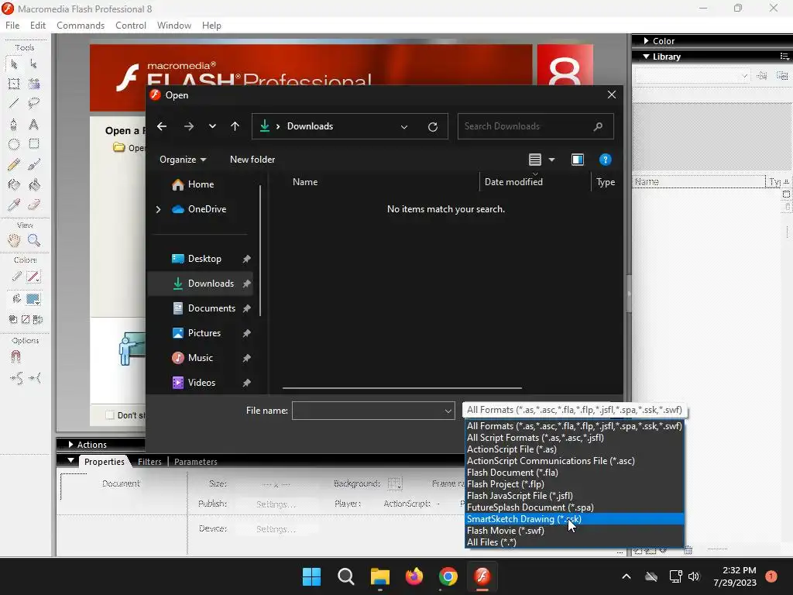Choose All Files (*.*) option

pos(575,542)
